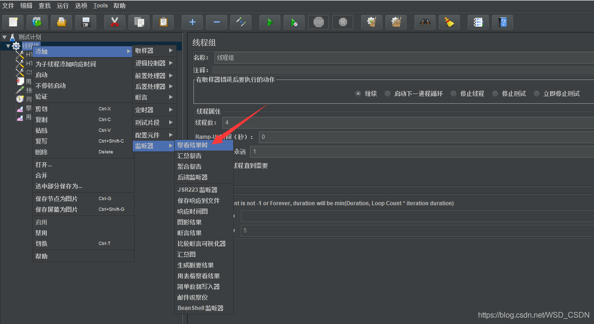This screenshot has width=594, height=324.
Task: Click the plus Expand All toolbar icon
Action: point(192,22)
